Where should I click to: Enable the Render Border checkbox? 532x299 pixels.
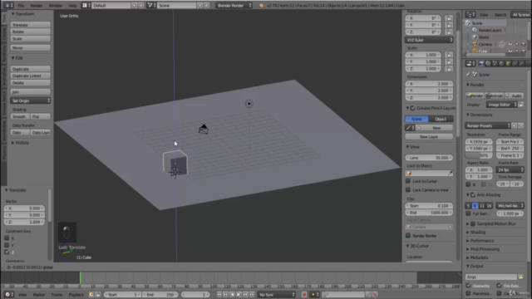click(x=408, y=236)
